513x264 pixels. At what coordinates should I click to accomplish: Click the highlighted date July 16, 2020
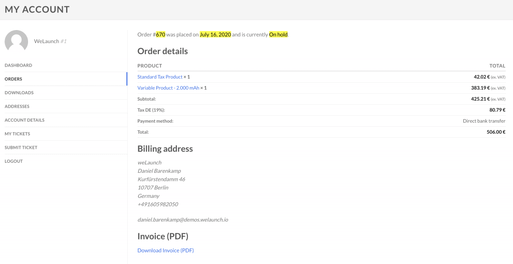pos(215,35)
